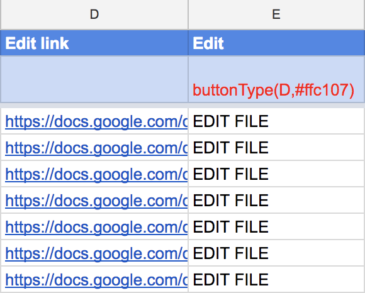Select column D header
The height and width of the screenshot is (293, 365).
94,14
